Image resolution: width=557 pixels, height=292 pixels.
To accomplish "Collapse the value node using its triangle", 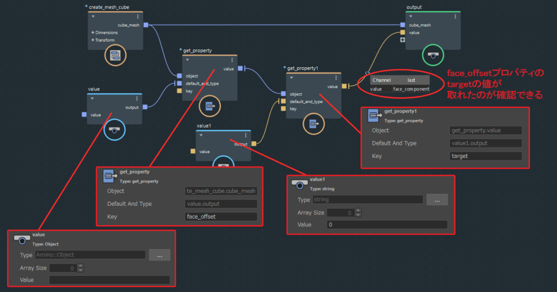I will point(93,99).
